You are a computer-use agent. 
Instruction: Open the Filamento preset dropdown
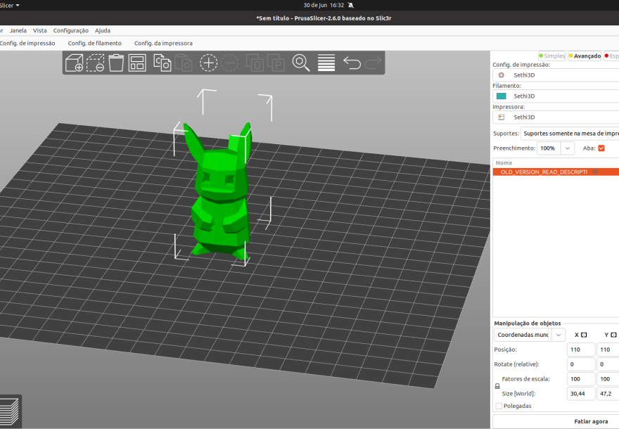coord(556,96)
